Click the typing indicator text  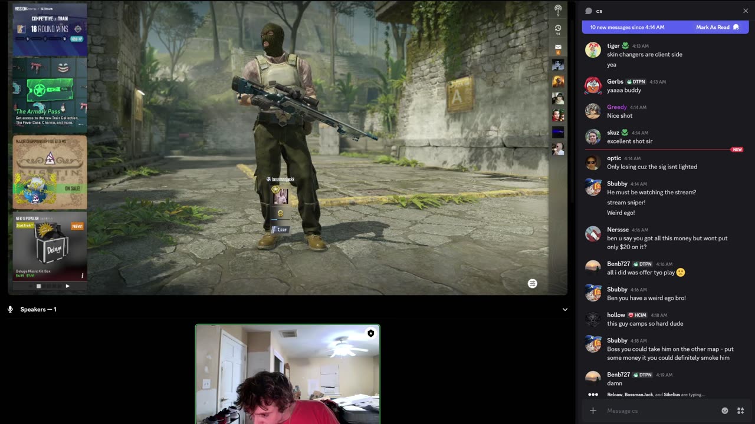click(655, 395)
